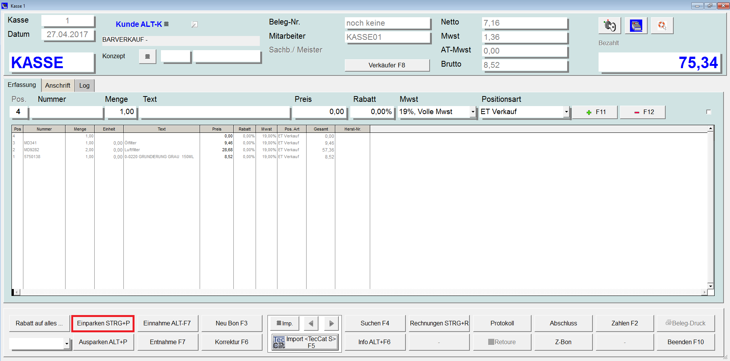730x361 pixels.
Task: Click the blue cash register icon button
Action: click(x=636, y=26)
